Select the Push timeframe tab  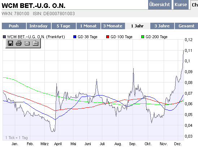[14, 26]
